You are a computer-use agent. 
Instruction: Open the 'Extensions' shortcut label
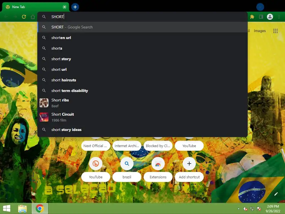pos(158,177)
